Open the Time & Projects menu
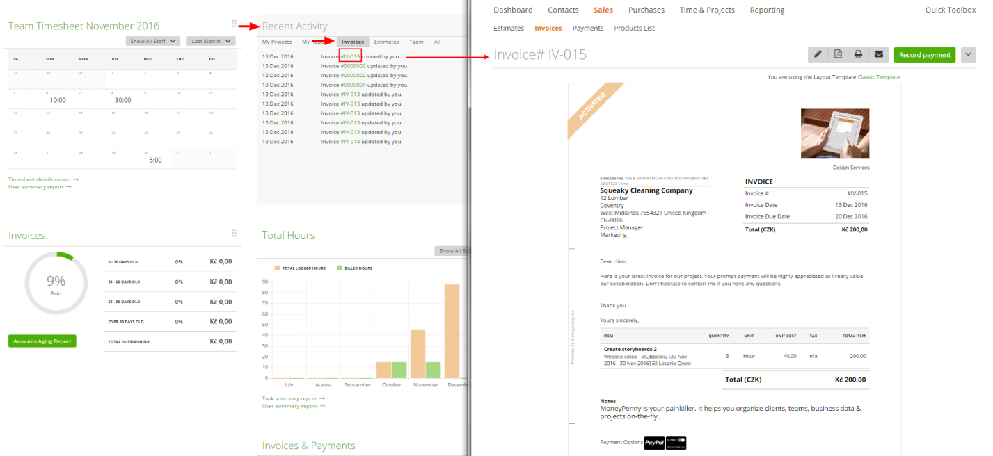 [x=707, y=10]
